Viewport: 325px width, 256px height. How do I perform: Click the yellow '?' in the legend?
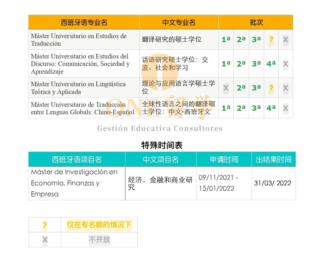(x=45, y=226)
